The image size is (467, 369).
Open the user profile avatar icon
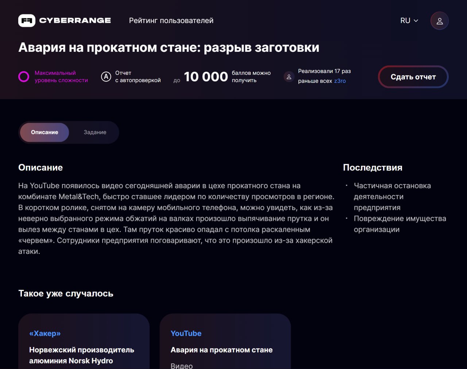440,21
